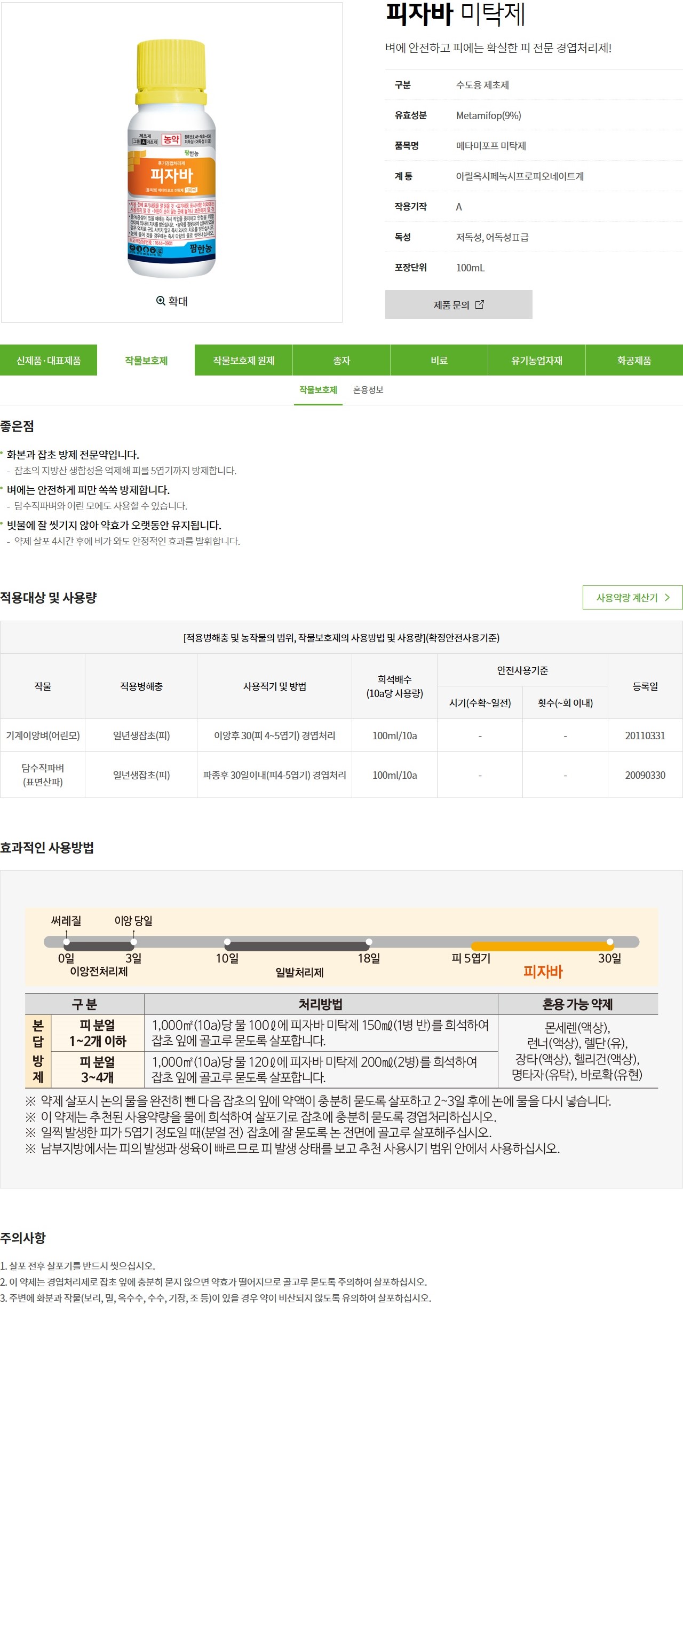This screenshot has width=683, height=1642.
Task: Select the Metamifop(9%) ingredient text
Action: 488,115
